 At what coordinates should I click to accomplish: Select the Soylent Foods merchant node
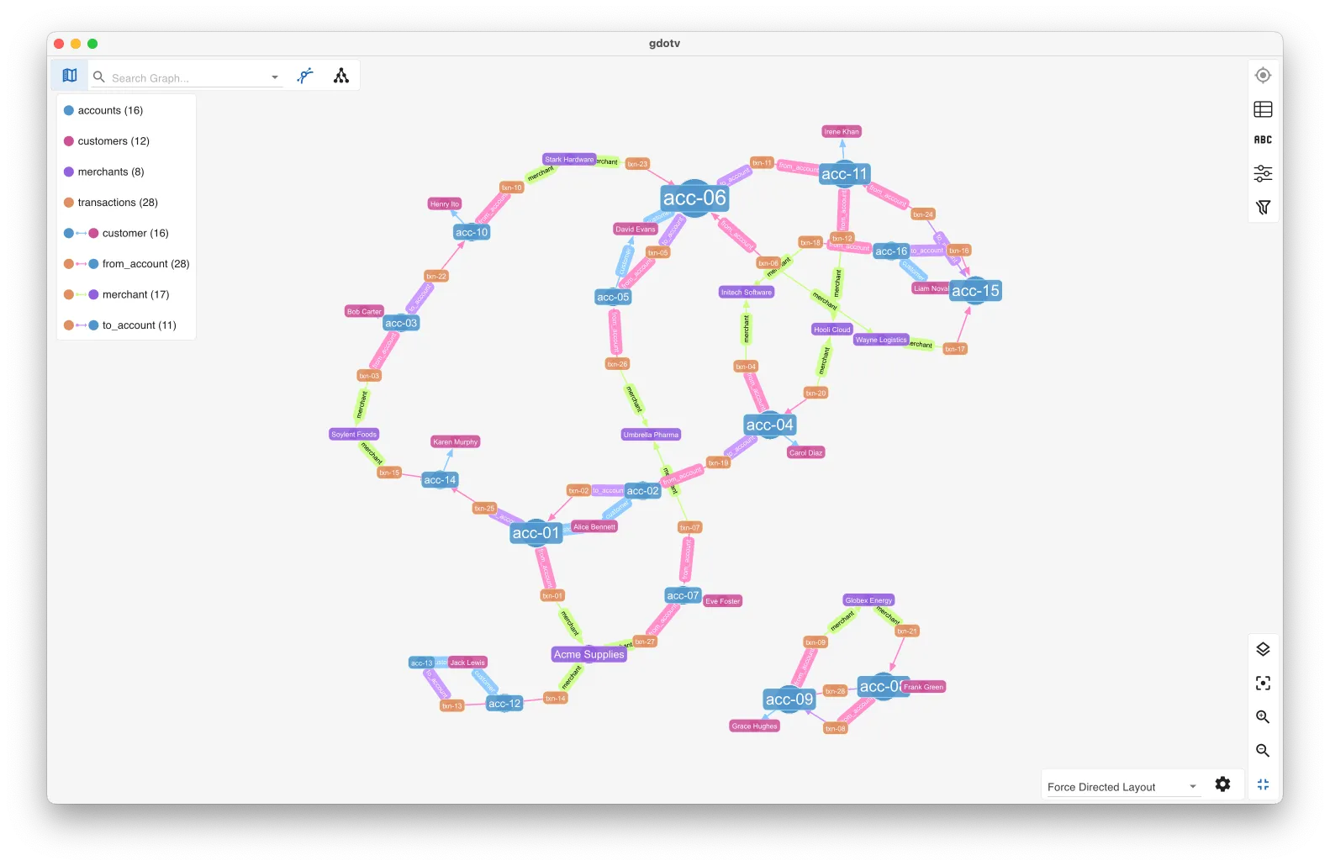click(x=354, y=434)
